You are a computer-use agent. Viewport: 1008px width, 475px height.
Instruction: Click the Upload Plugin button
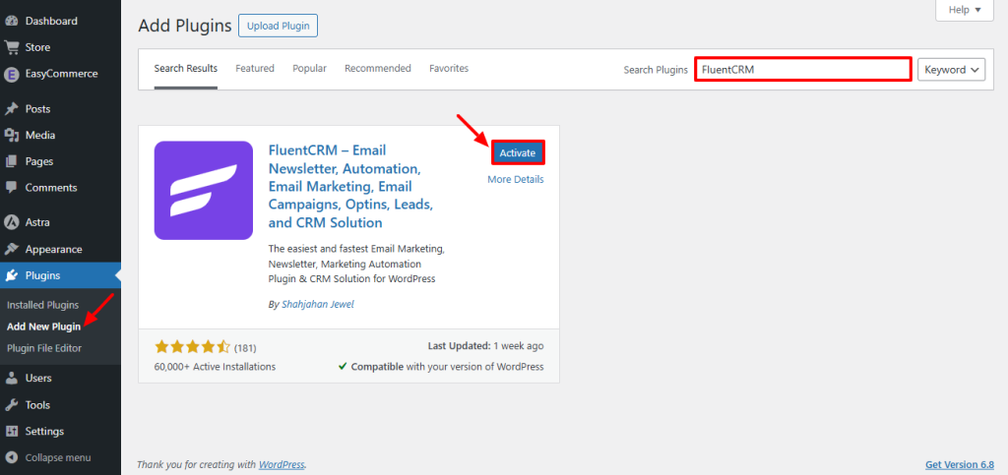[278, 27]
